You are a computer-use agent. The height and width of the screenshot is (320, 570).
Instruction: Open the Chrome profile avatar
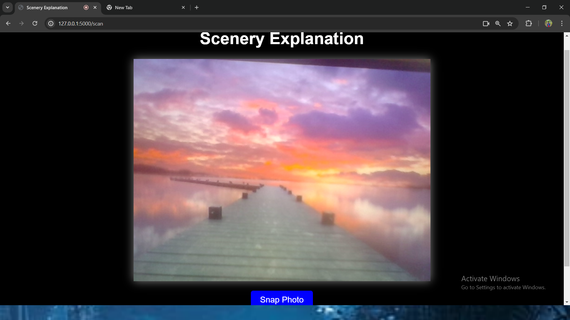pos(548,23)
